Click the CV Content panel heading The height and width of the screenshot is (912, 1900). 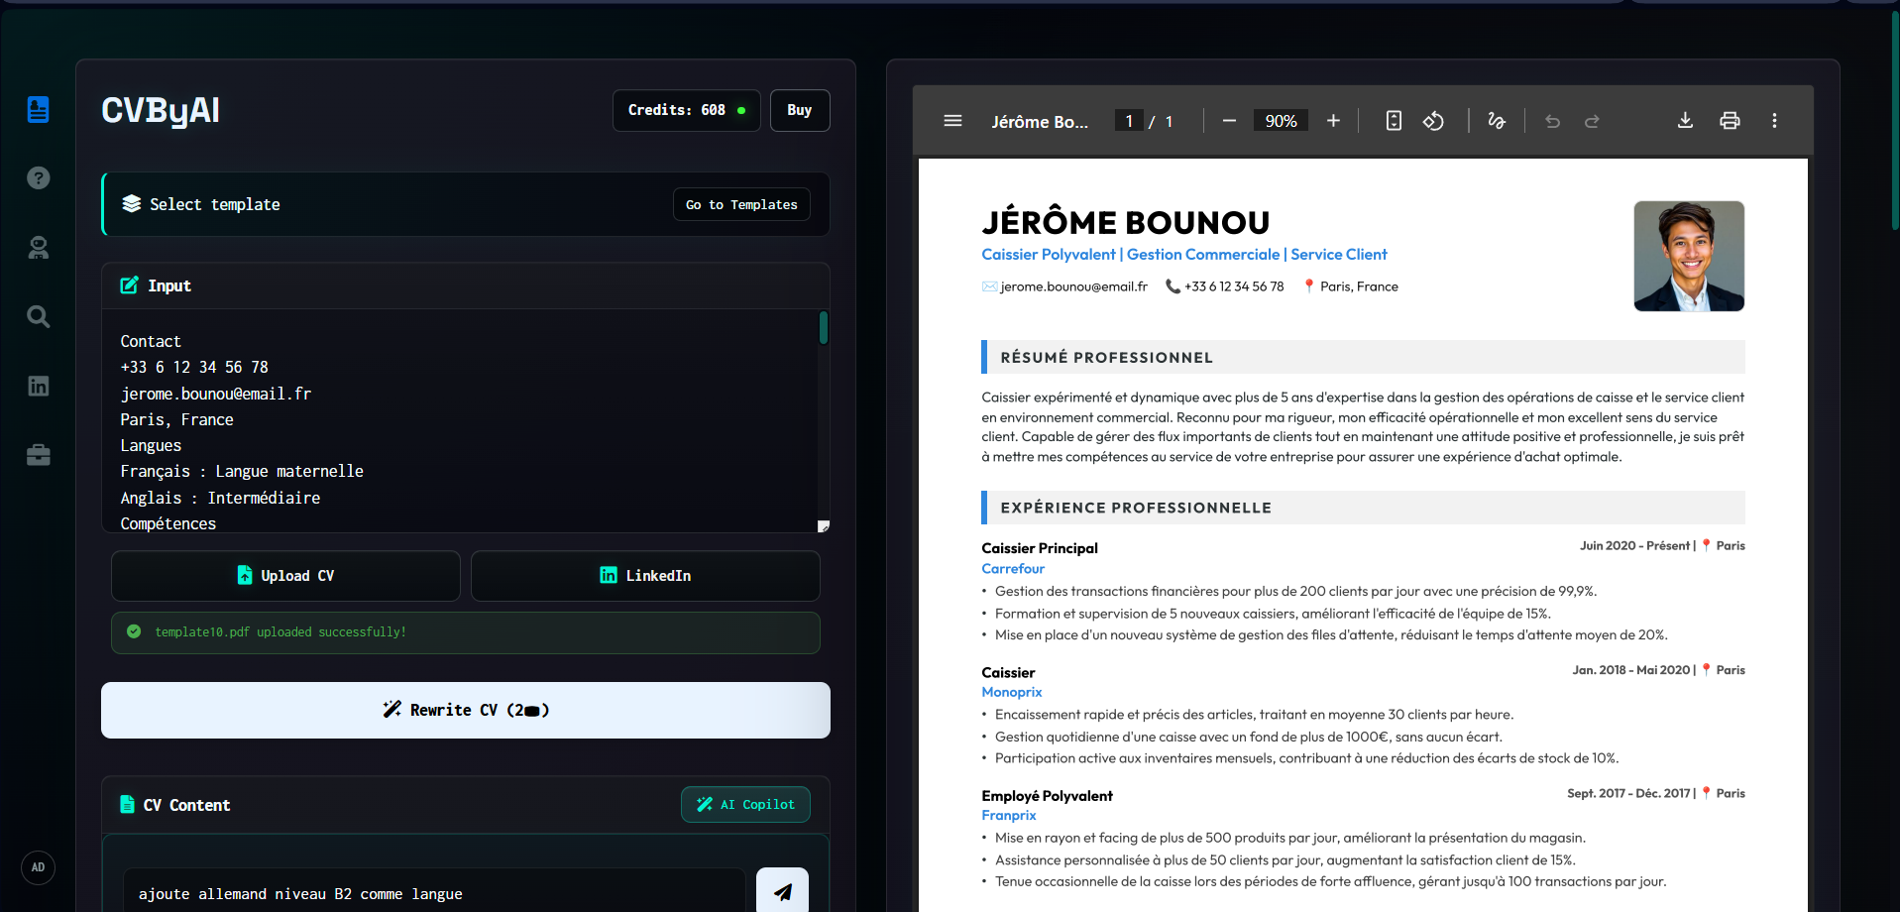(x=186, y=805)
